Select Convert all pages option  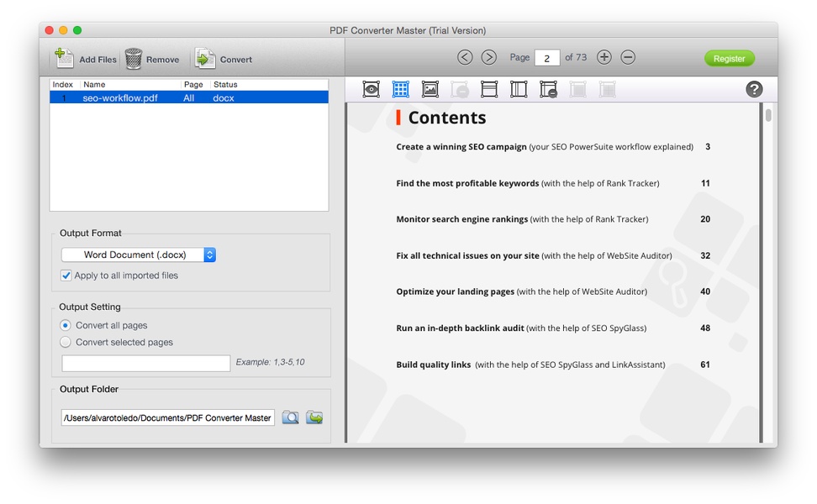click(x=66, y=325)
